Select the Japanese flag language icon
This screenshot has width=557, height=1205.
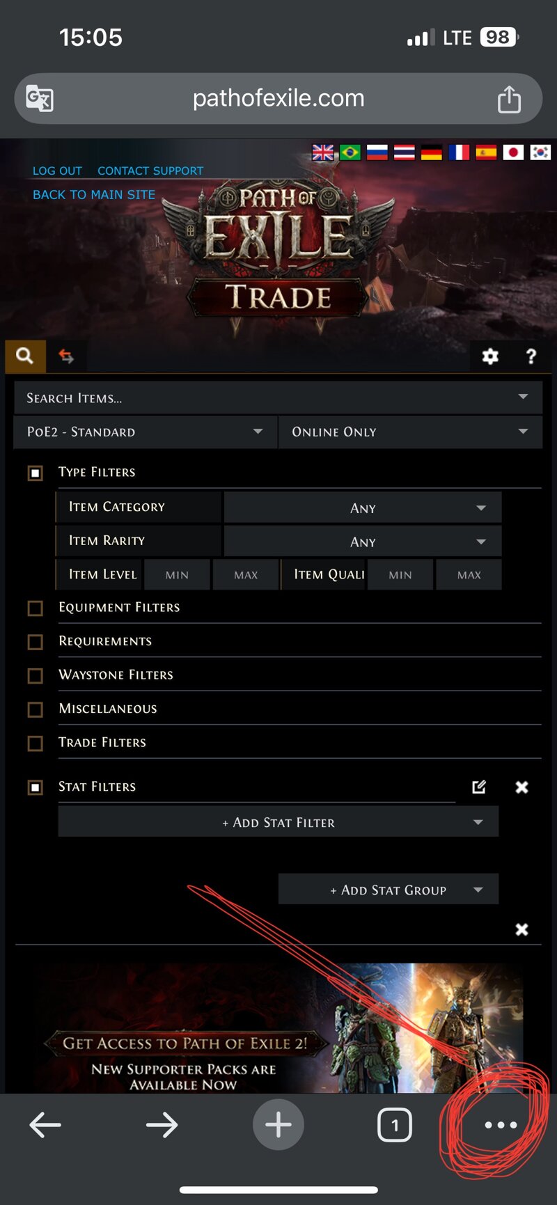[x=513, y=152]
